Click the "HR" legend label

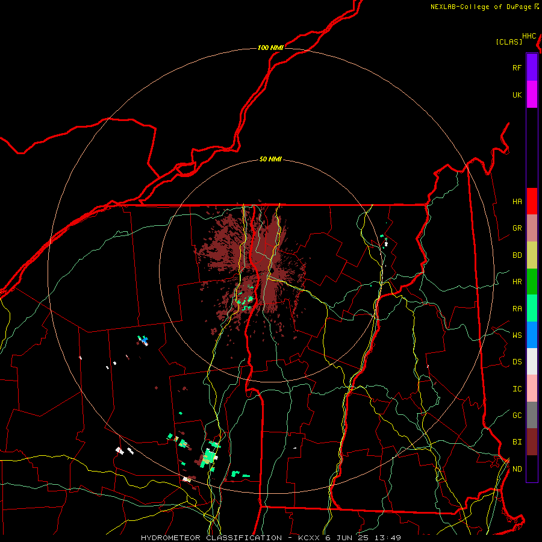(x=517, y=282)
